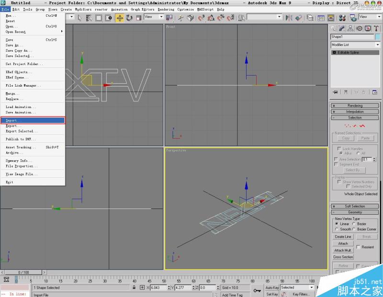This screenshot has height=297, width=383.
Task: Click the Attach Mult. button
Action: [343, 250]
